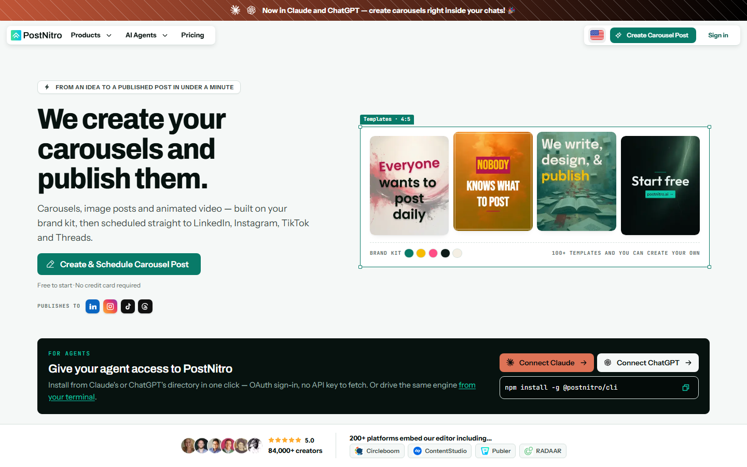The width and height of the screenshot is (747, 467).
Task: Expand the Products dropdown menu
Action: pyautogui.click(x=91, y=35)
